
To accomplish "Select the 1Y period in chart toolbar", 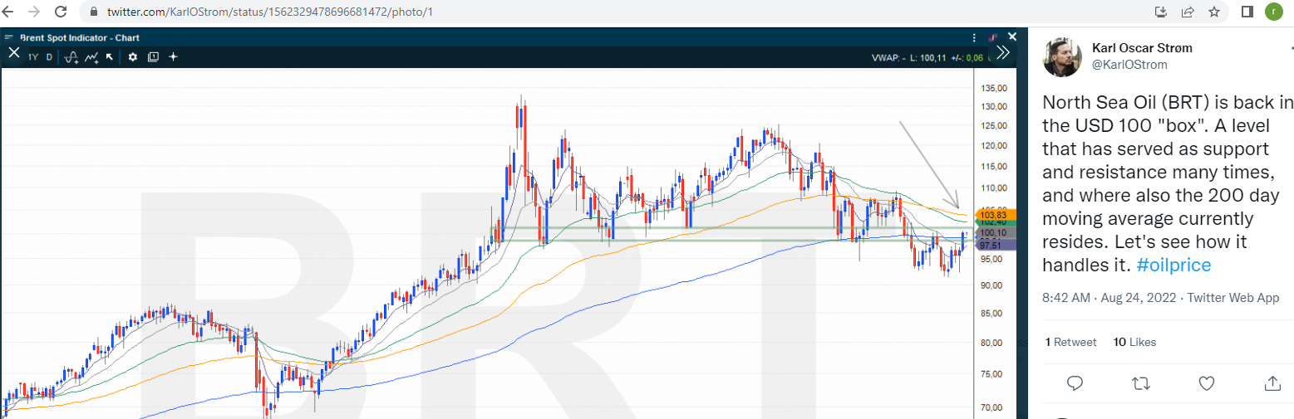I will point(32,57).
